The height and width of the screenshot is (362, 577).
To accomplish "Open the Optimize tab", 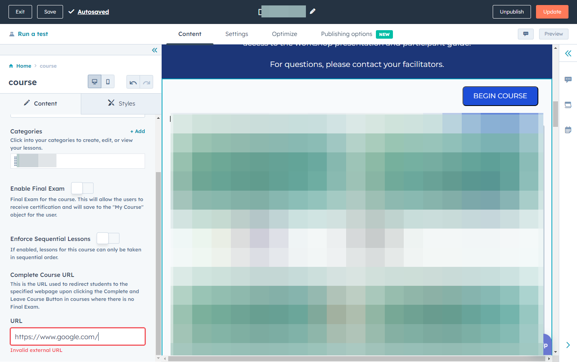I will pos(285,34).
